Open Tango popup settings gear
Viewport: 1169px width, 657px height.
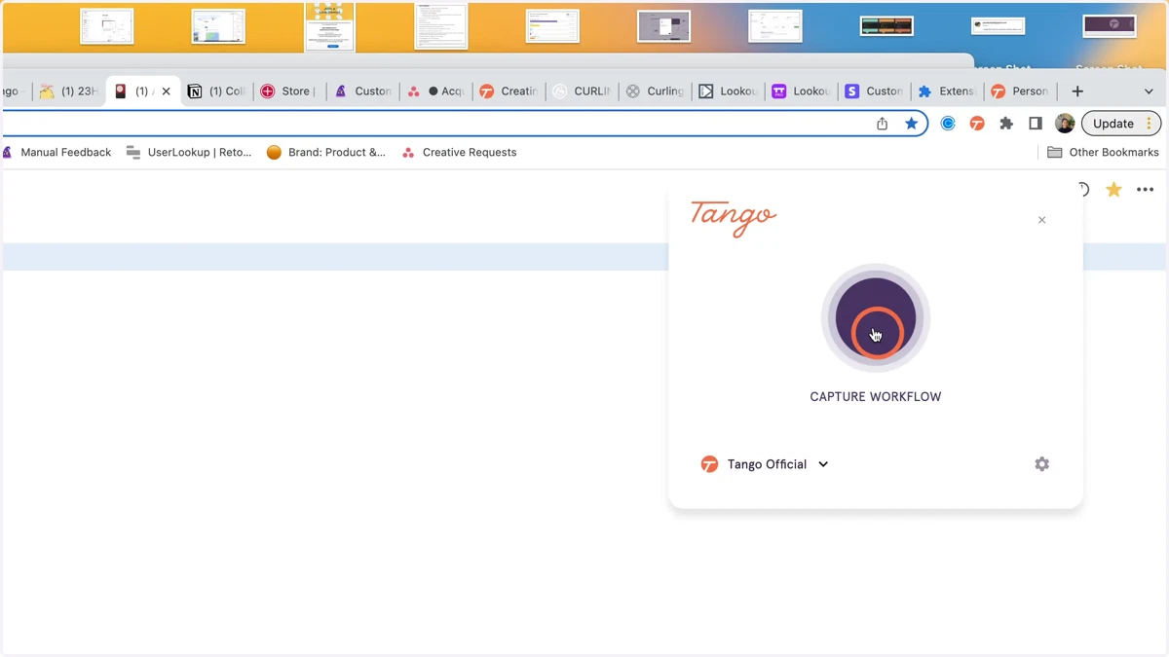1041,464
